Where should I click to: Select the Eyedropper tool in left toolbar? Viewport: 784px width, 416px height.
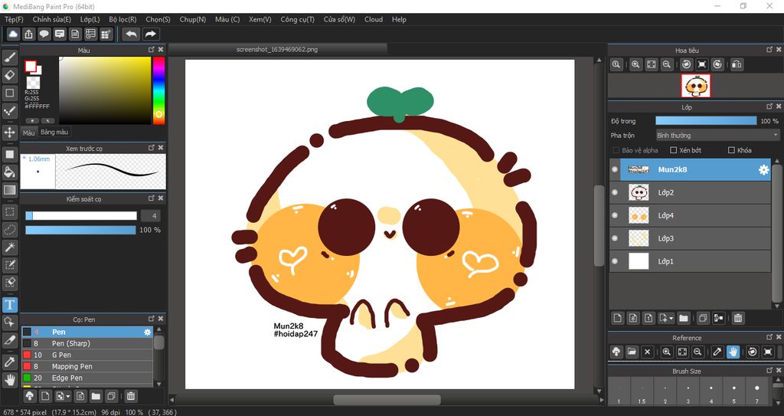tap(9, 362)
